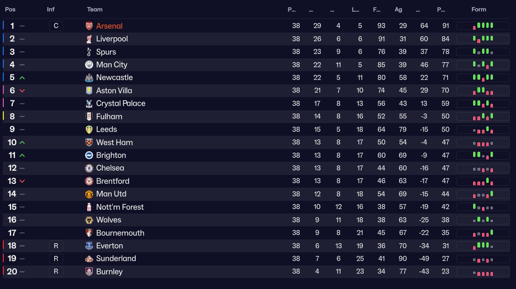Sort table by the Team column header

[95, 9]
